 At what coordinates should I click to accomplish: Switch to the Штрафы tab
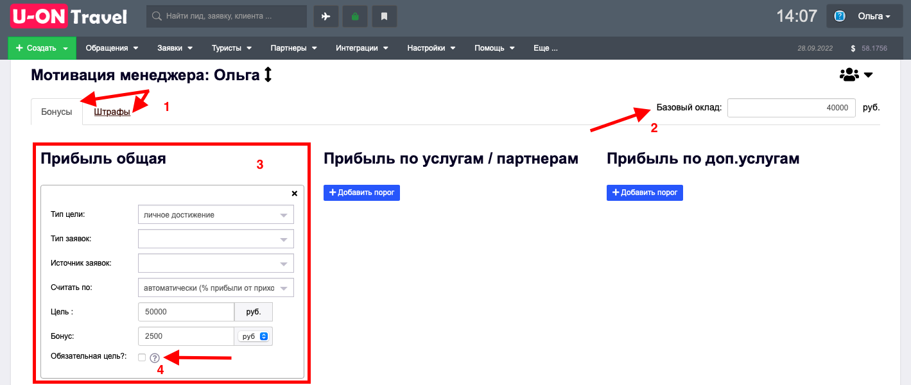(x=112, y=112)
